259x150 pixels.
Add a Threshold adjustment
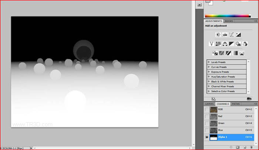click(228, 53)
